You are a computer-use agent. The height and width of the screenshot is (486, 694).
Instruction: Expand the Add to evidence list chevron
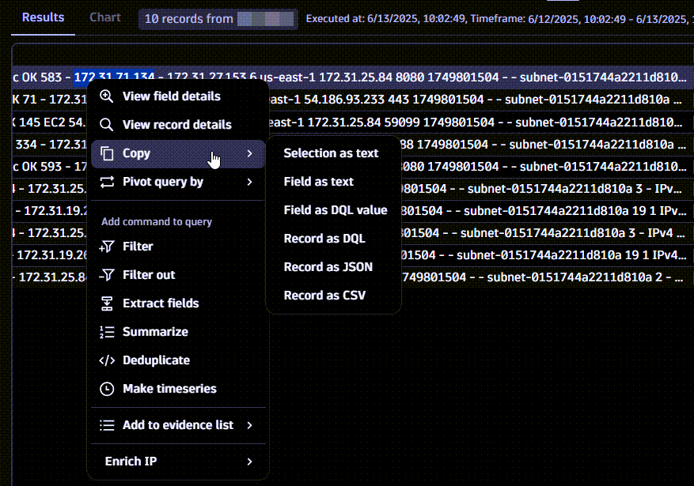pyautogui.click(x=249, y=425)
